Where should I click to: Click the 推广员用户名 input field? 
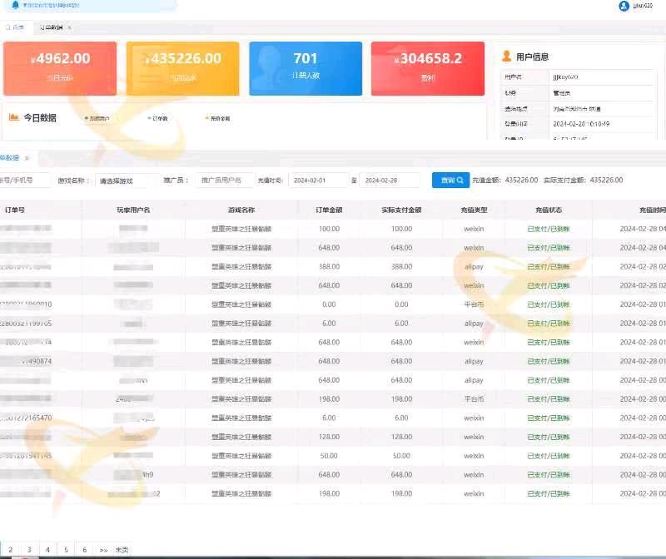tap(225, 180)
